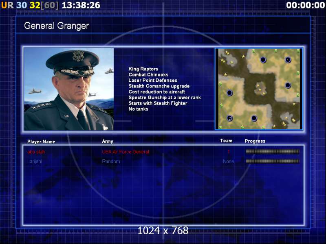Click the empty start marker beside marker 2
326x244 pixels.
[x=254, y=118]
